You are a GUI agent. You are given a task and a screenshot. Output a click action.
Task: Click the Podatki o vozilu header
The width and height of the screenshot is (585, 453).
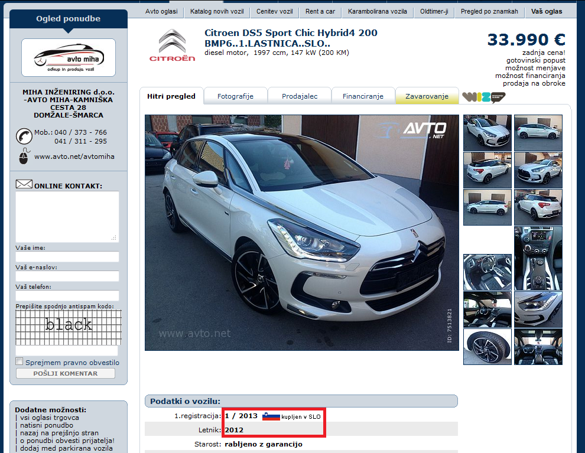(301, 401)
